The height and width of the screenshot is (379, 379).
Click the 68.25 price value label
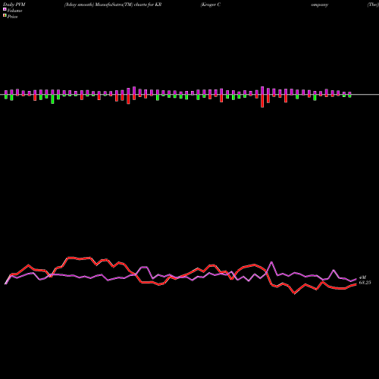coord(365,283)
